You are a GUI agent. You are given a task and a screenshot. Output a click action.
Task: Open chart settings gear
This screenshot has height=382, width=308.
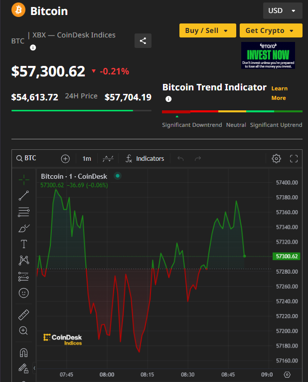pyautogui.click(x=276, y=158)
